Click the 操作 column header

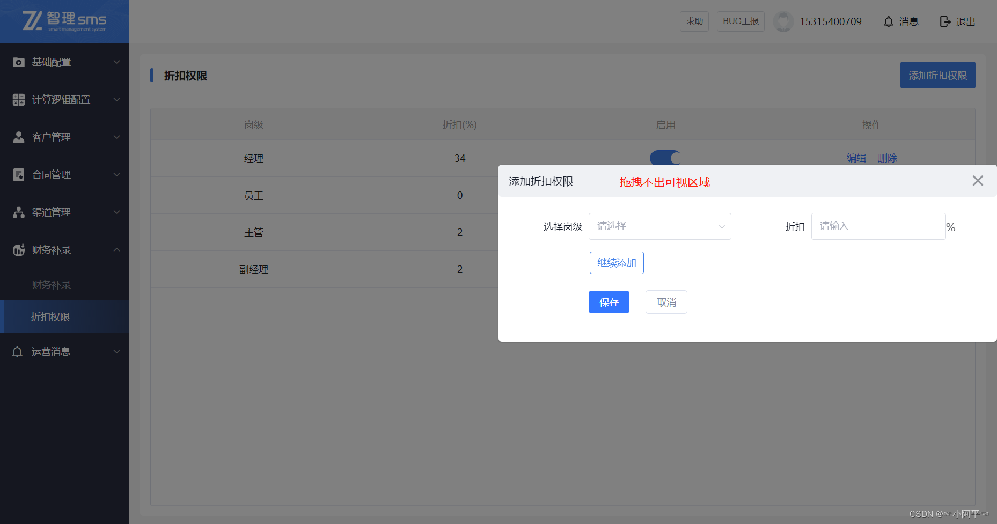click(x=872, y=125)
